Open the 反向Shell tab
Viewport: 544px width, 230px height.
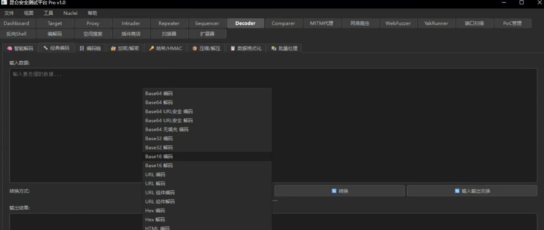(17, 34)
